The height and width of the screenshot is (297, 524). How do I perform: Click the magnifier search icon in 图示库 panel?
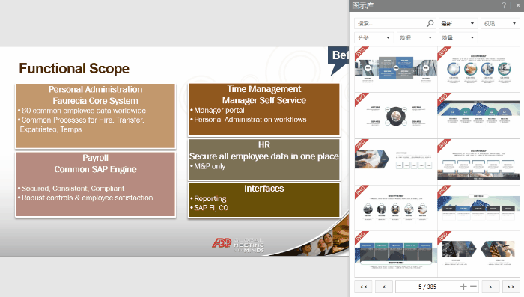click(x=430, y=23)
